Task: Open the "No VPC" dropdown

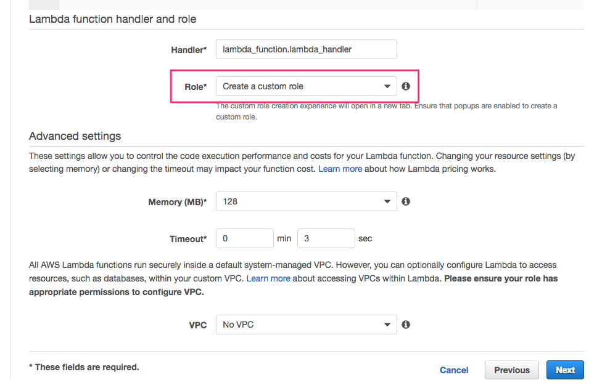Action: pos(306,325)
